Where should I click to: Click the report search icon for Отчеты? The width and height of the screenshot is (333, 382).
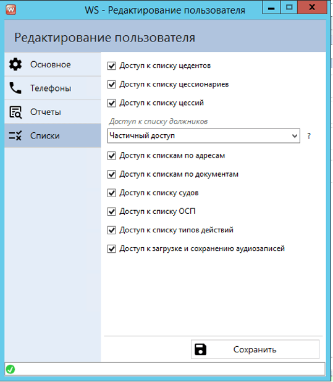pyautogui.click(x=15, y=112)
